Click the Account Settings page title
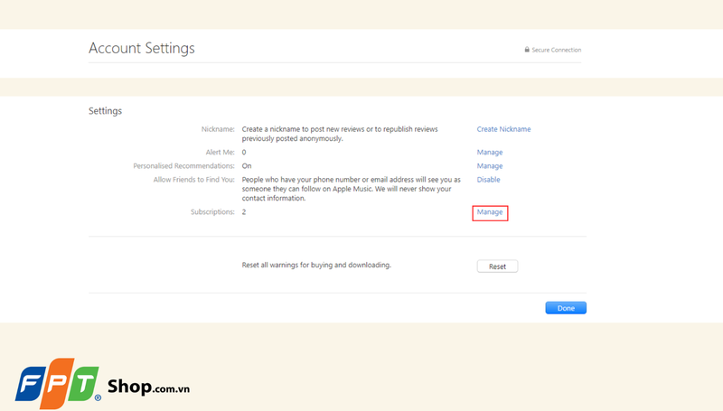 (x=141, y=48)
